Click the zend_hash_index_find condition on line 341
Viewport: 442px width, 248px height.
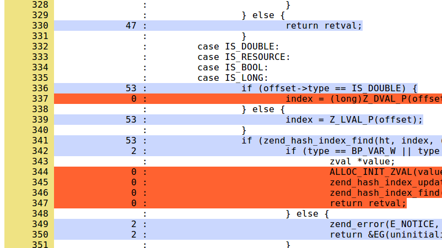(x=341, y=141)
